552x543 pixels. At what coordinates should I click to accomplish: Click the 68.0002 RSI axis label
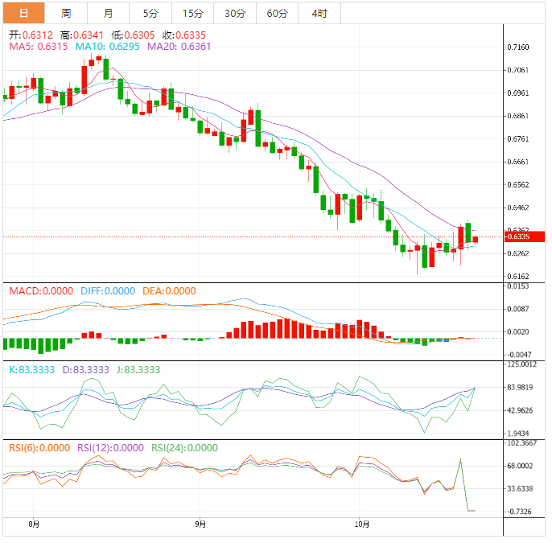point(520,466)
